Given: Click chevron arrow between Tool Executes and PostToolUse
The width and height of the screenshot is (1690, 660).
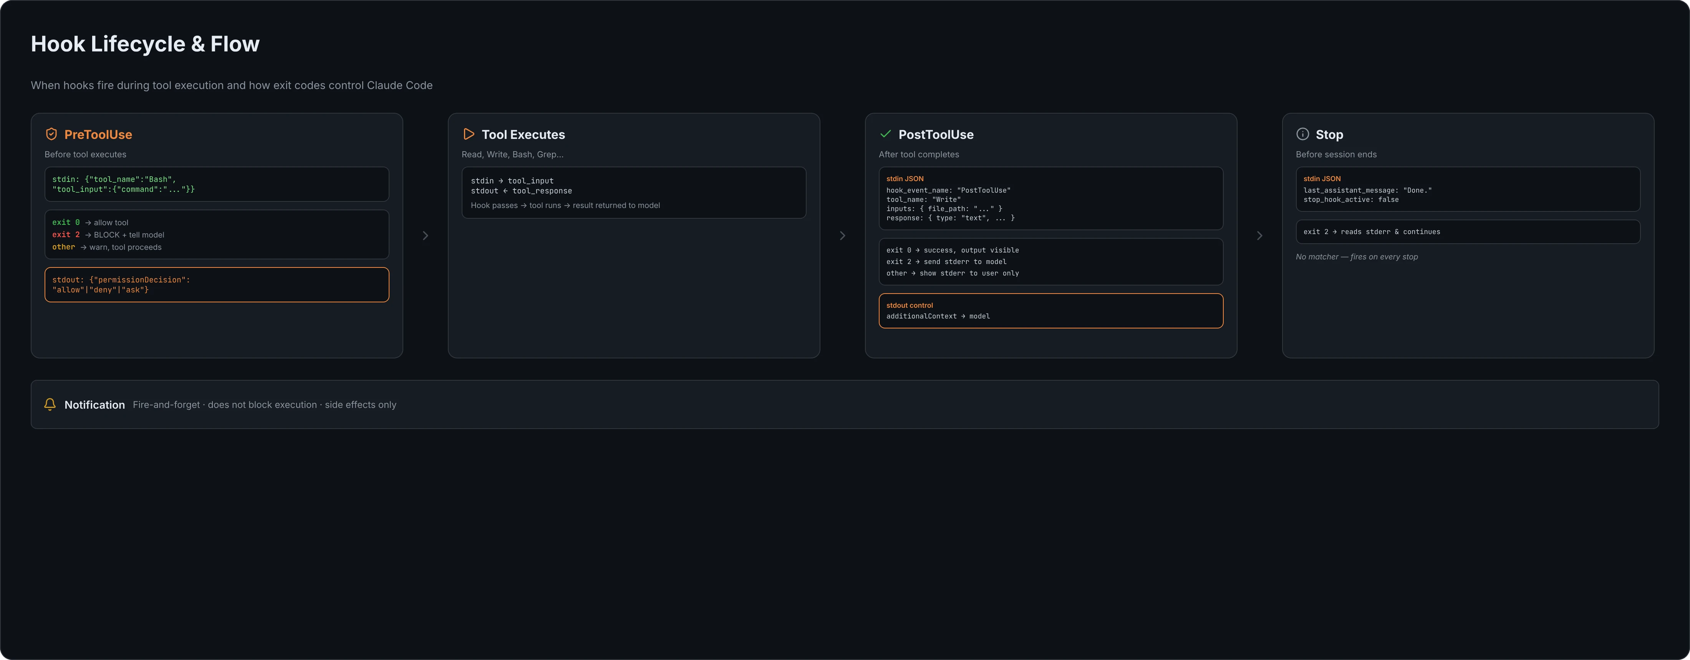Looking at the screenshot, I should point(842,235).
